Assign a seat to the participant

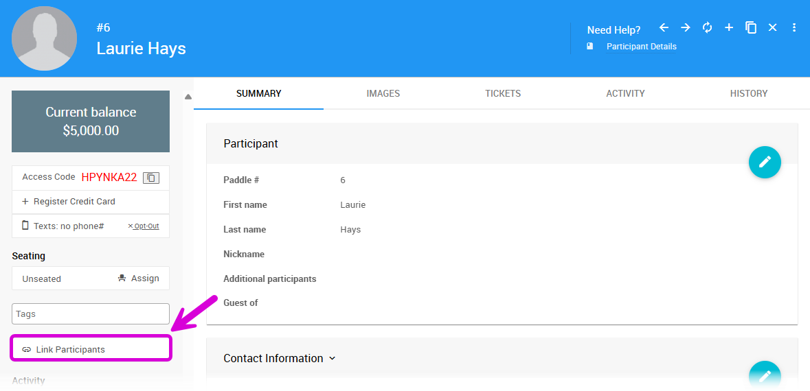[x=139, y=279]
